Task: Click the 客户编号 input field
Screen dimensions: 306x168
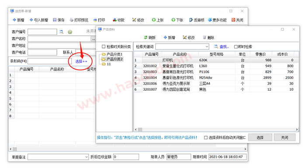Action: (x=42, y=32)
